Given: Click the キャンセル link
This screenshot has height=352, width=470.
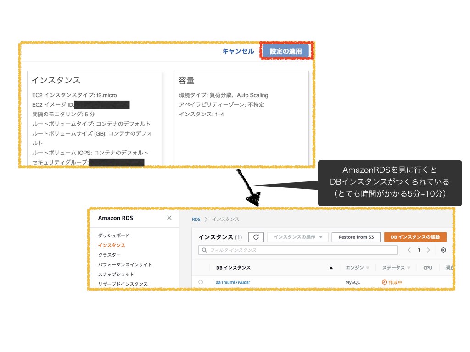Looking at the screenshot, I should point(238,51).
